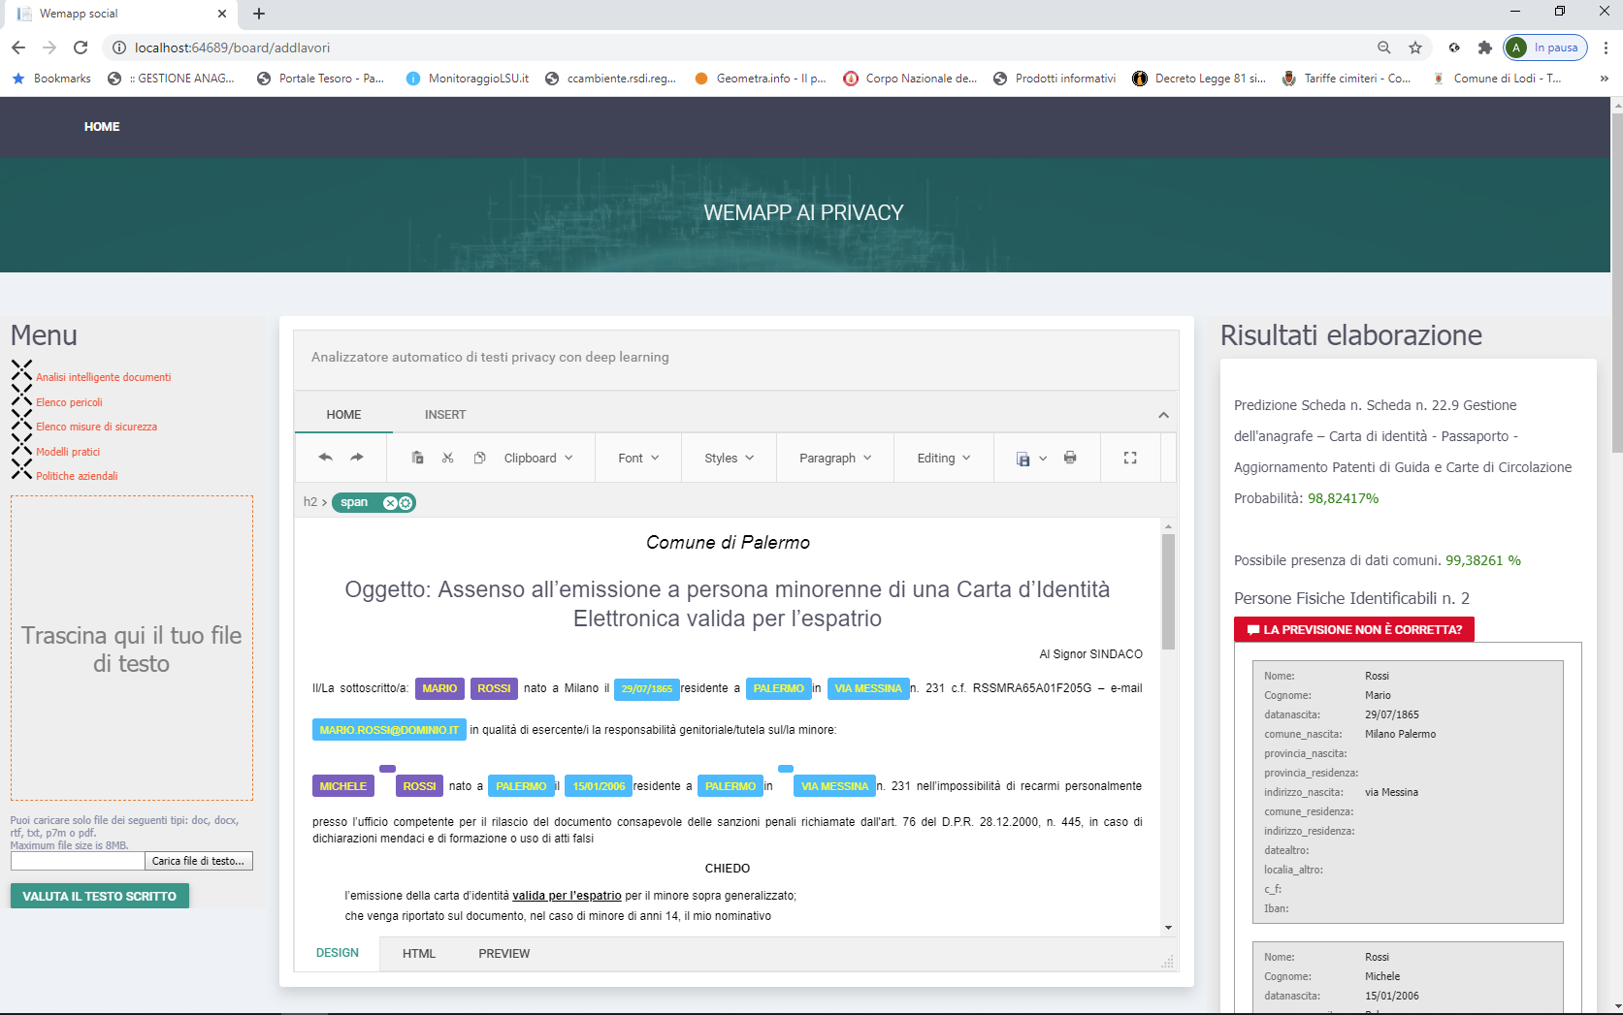1623x1015 pixels.
Task: Open the Font dropdown
Action: (x=638, y=458)
